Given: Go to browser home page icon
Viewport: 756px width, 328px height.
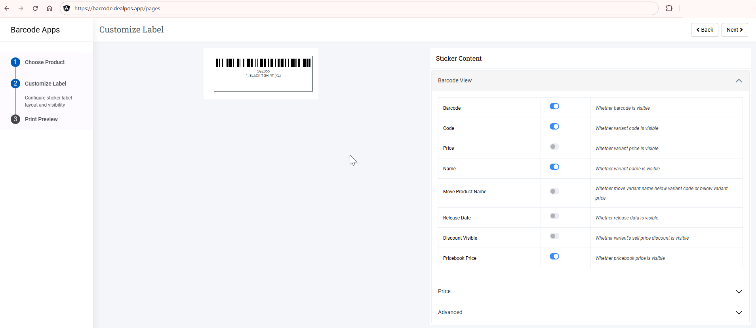Looking at the screenshot, I should click(50, 8).
